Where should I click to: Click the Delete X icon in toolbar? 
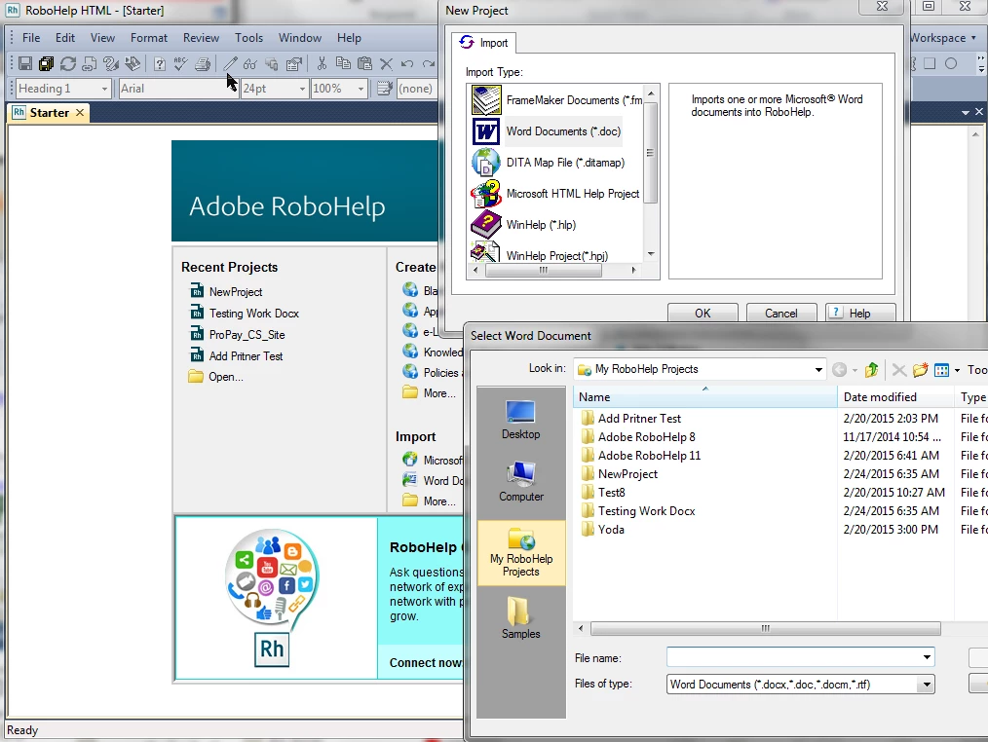tap(386, 63)
